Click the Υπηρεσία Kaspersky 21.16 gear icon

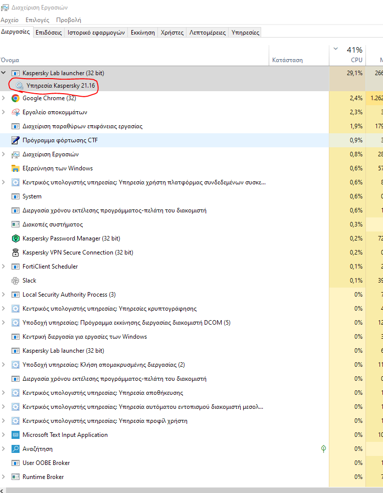pyautogui.click(x=20, y=86)
